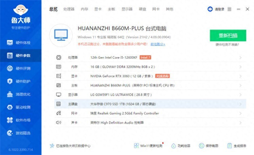Select NVIDIA GeForce RTX 3060 text
Image resolution: width=254 pixels, height=155 pixels.
coord(110,76)
